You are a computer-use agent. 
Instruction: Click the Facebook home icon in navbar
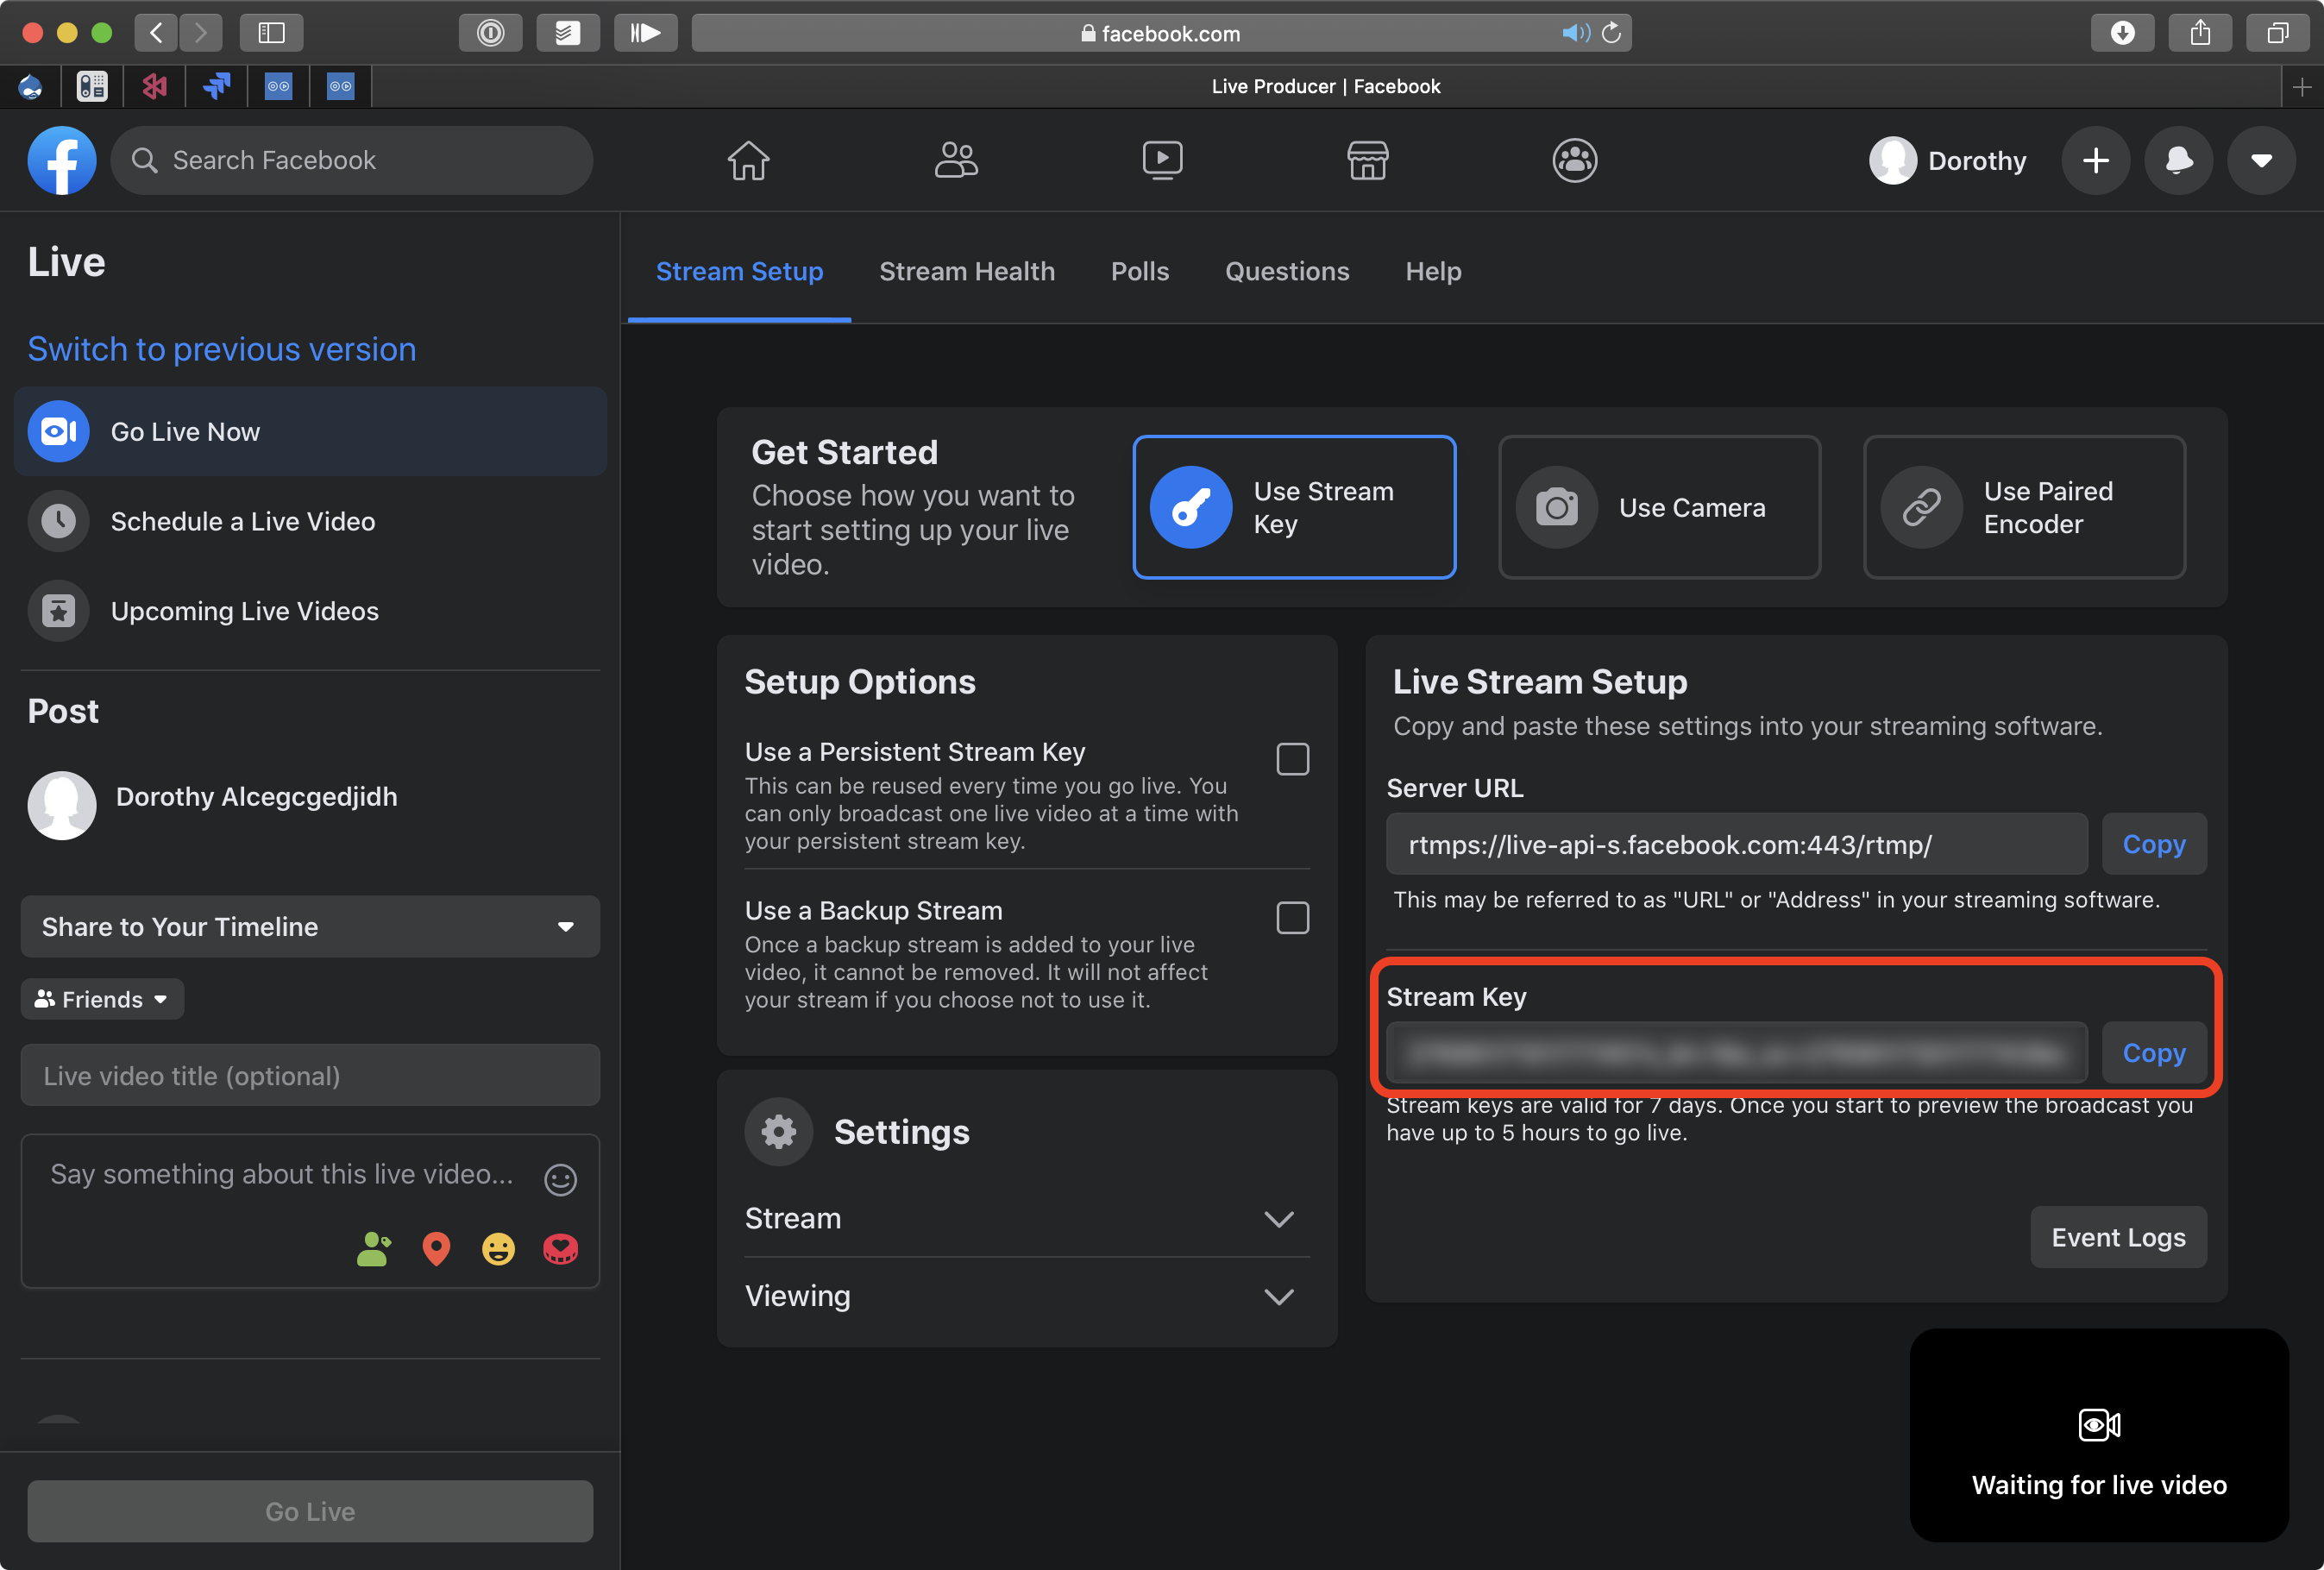[748, 160]
